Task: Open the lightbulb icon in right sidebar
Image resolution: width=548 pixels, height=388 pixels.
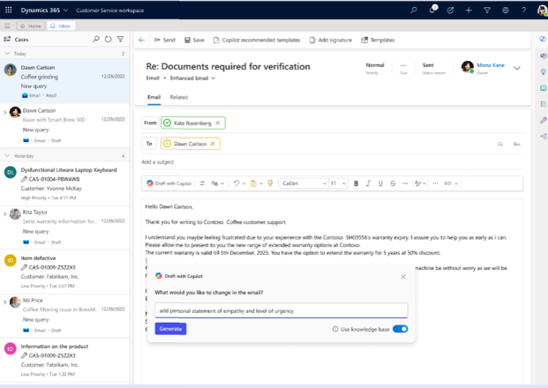Action: coord(543,71)
